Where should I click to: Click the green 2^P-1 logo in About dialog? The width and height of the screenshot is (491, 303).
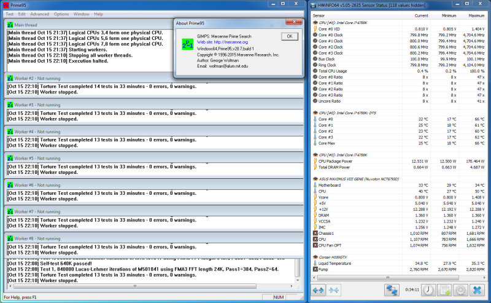click(188, 44)
